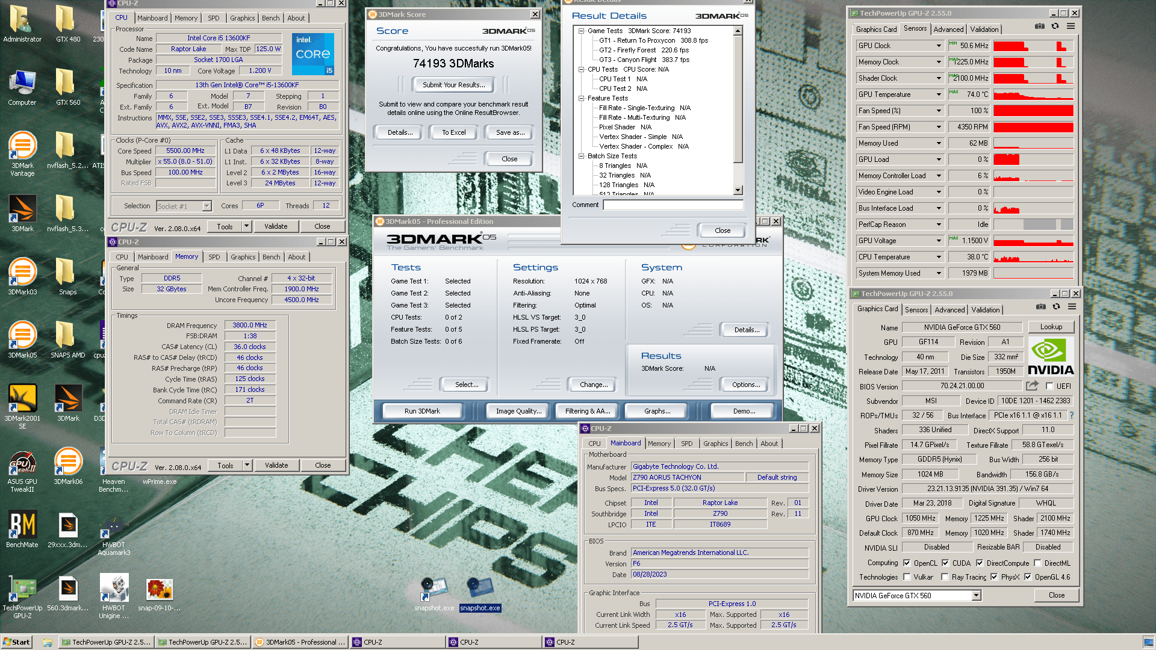Open the 3DMark05 desktop shortcut

22,339
